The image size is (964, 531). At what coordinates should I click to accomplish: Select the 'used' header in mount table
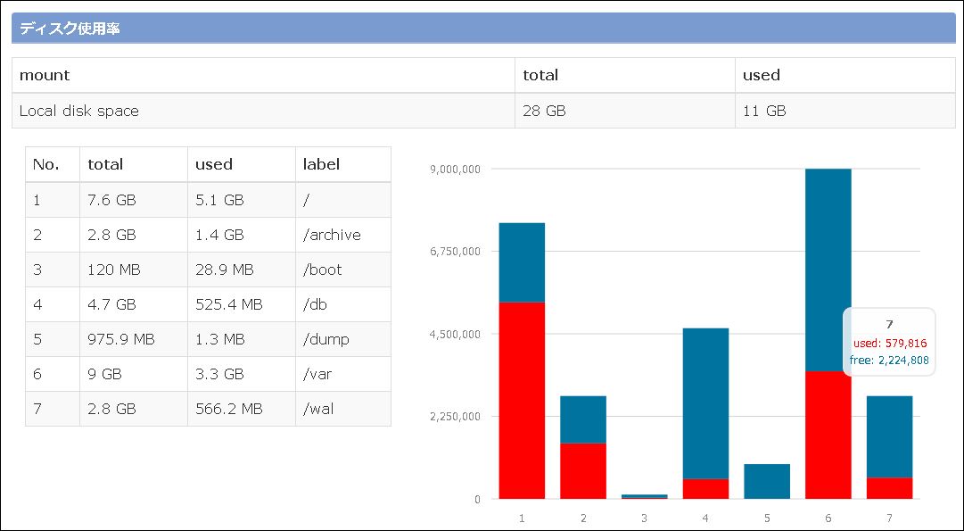pyautogui.click(x=845, y=75)
